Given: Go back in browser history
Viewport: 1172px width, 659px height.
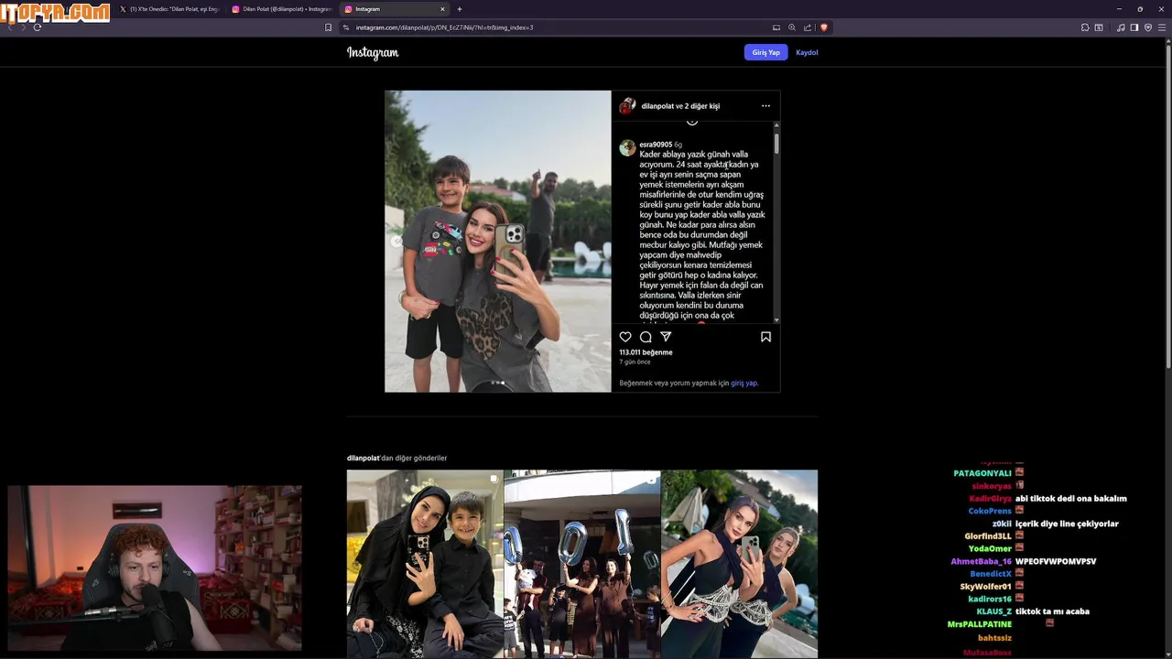Looking at the screenshot, I should (x=10, y=27).
